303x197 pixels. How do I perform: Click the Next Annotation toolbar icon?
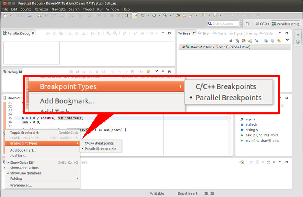(203, 15)
